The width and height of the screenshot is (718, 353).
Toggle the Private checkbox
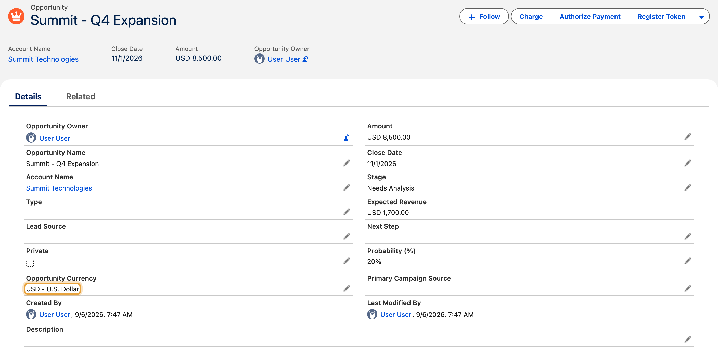(30, 263)
